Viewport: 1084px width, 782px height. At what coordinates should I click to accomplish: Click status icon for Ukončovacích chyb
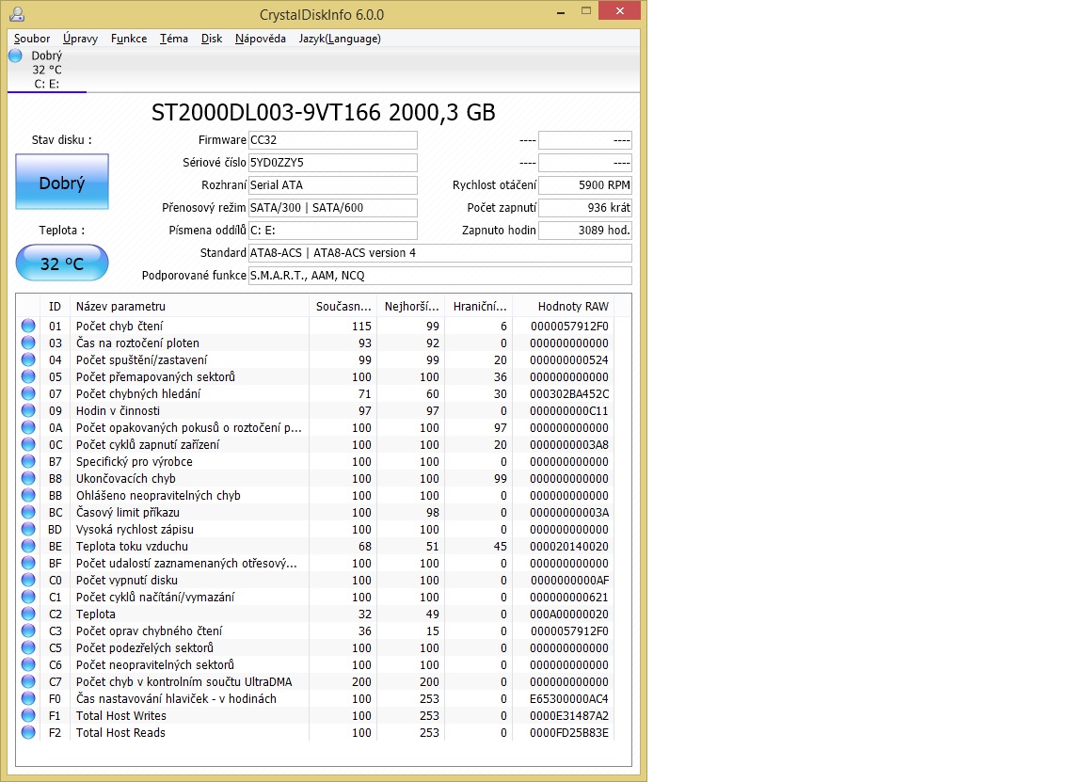point(28,478)
